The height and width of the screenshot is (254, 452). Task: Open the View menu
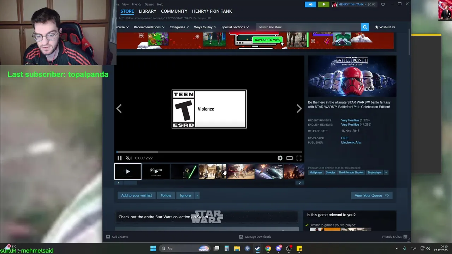(125, 4)
